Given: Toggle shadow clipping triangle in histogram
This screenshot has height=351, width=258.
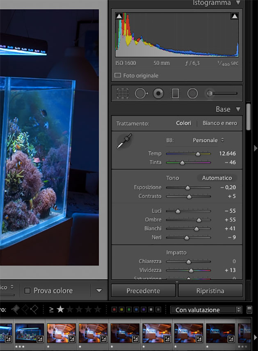Looking at the screenshot, I should pos(119,16).
